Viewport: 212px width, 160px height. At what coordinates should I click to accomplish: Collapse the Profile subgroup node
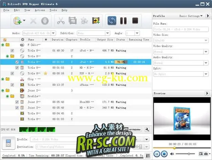7,96
